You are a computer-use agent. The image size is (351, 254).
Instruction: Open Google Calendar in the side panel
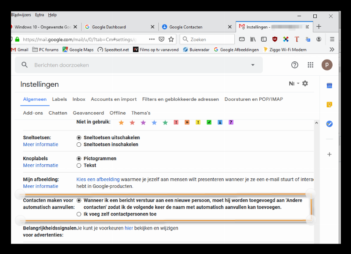330,86
